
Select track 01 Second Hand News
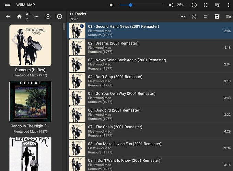150,31
